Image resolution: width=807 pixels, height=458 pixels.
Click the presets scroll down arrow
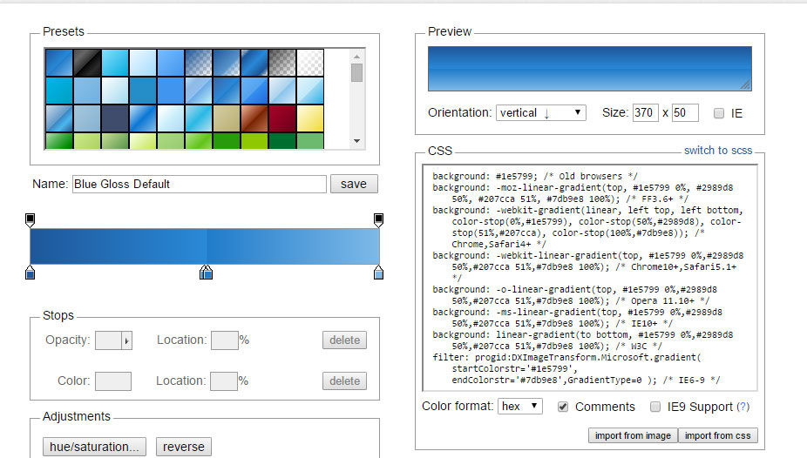(356, 141)
